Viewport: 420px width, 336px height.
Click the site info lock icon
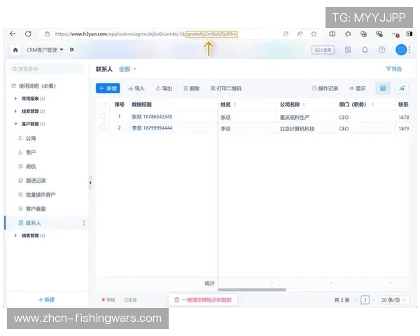coord(47,34)
